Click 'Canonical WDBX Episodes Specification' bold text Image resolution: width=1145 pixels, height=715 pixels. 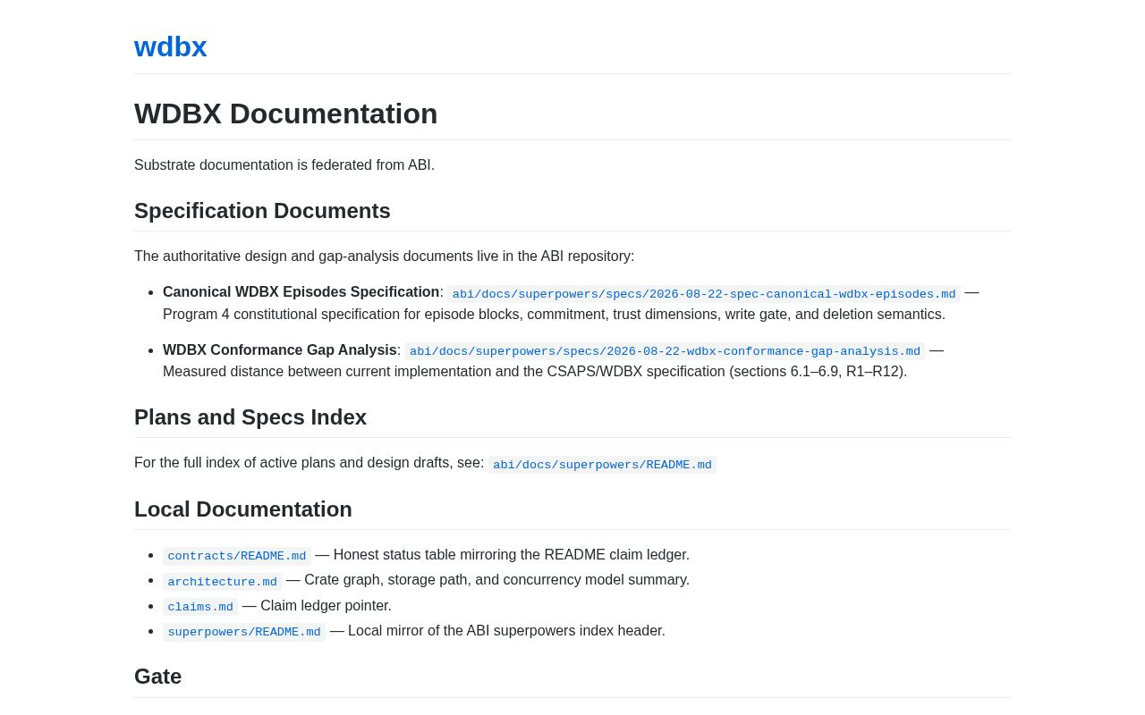click(x=301, y=292)
